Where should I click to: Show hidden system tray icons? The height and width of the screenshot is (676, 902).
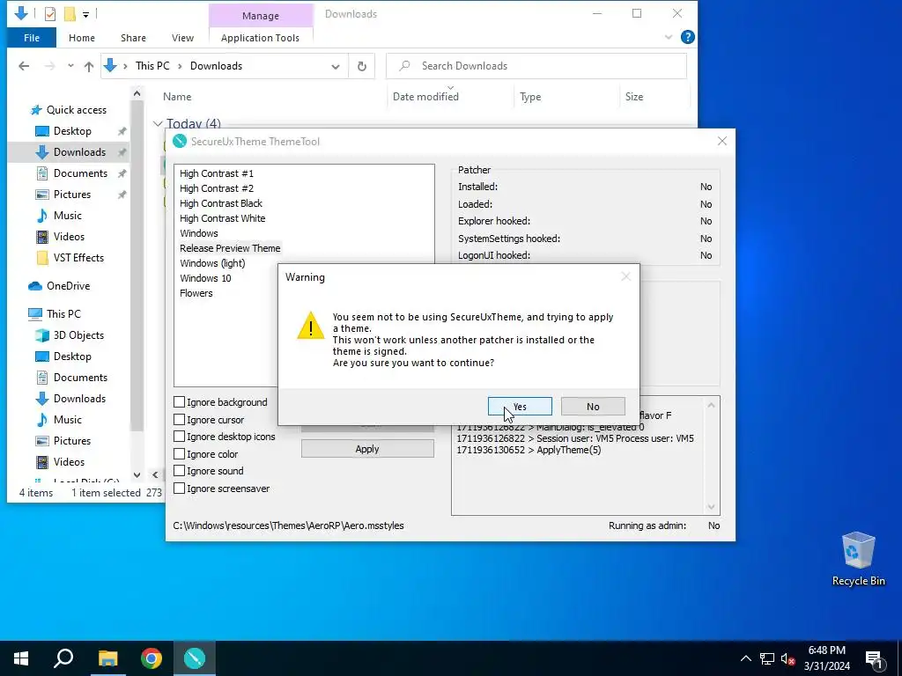[745, 658]
